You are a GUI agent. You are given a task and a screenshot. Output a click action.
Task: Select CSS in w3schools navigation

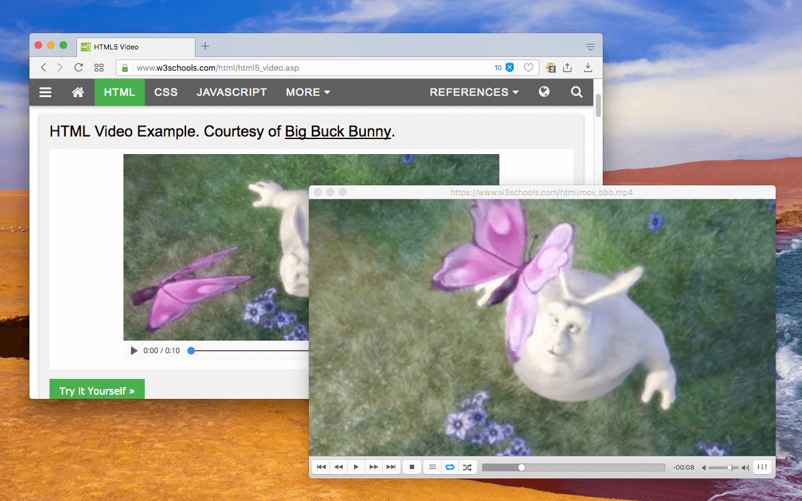coord(166,92)
